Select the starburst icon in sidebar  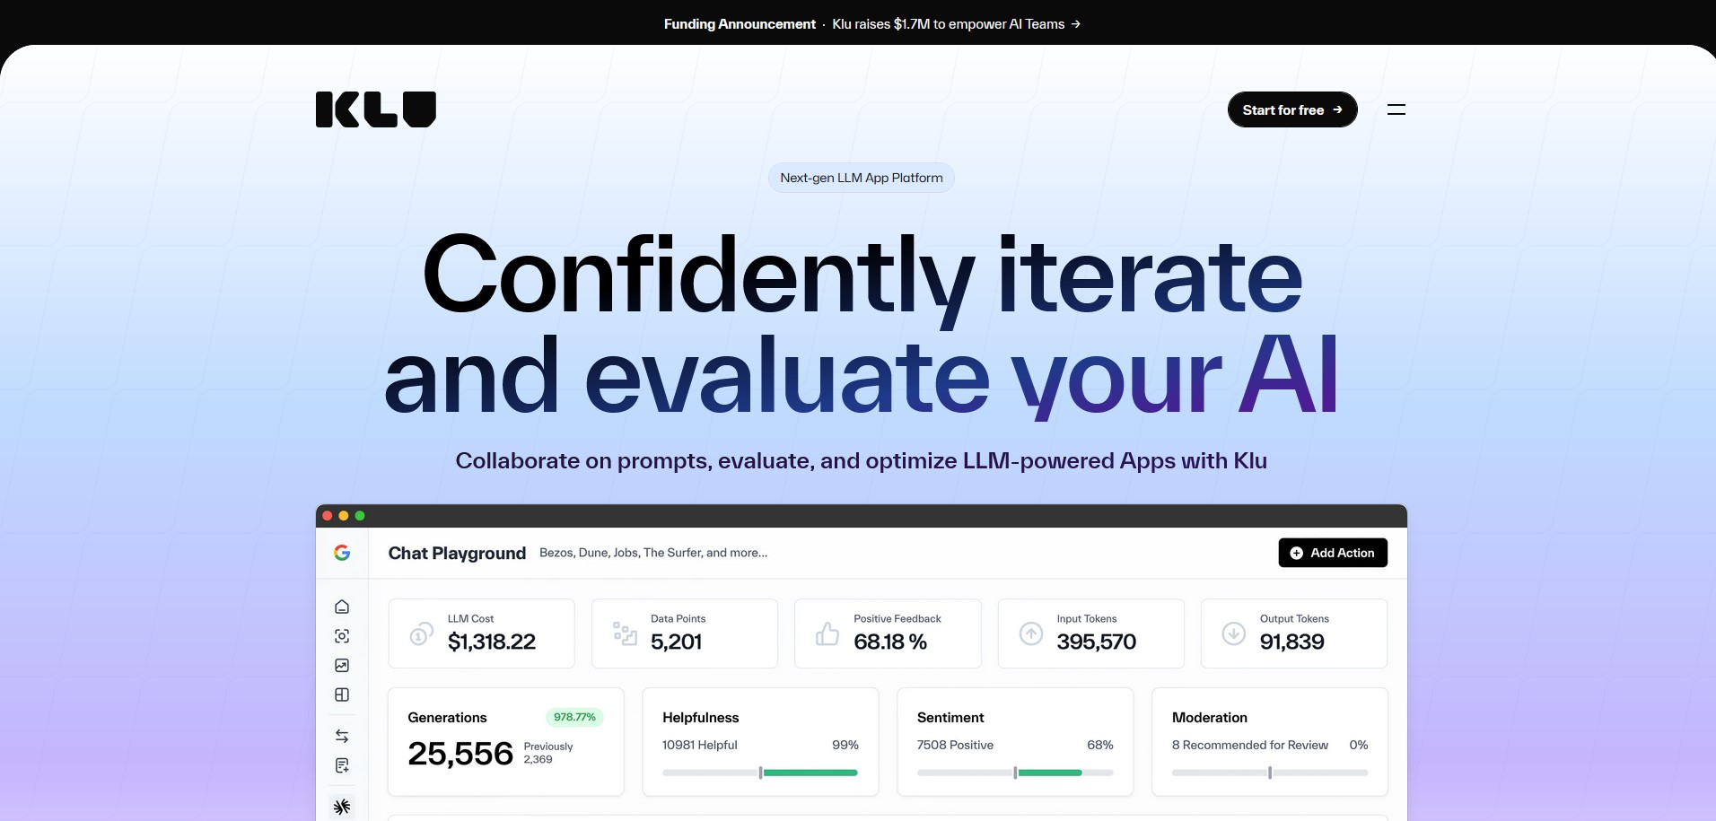point(342,807)
